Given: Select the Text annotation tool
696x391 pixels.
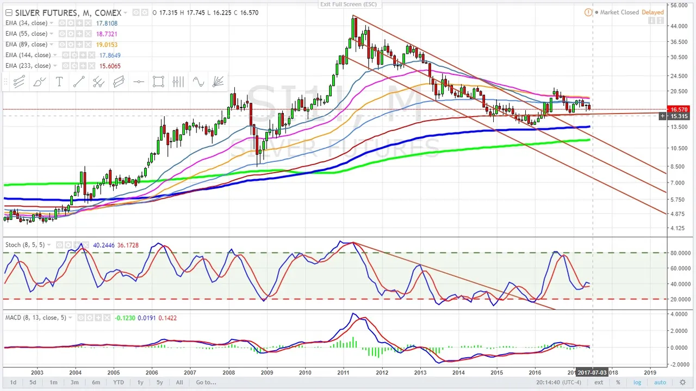Looking at the screenshot, I should [59, 82].
